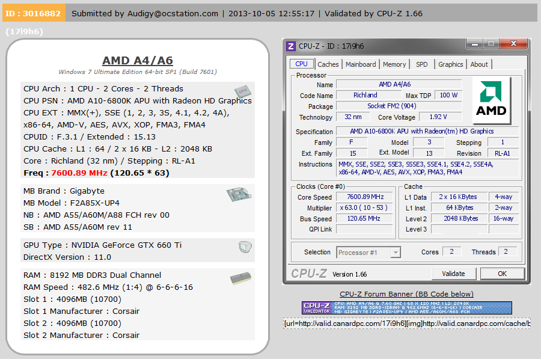
Task: Go to the Graphics tab
Action: click(451, 64)
